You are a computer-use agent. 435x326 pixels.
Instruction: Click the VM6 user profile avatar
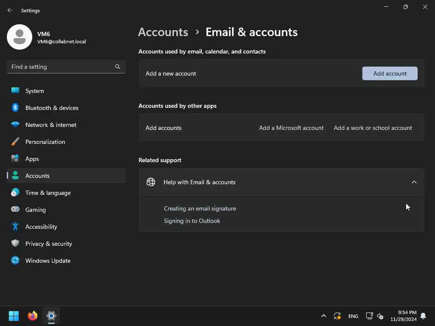pyautogui.click(x=20, y=37)
